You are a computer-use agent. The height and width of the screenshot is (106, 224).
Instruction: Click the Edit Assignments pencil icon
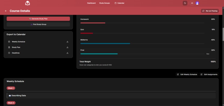click(x=201, y=74)
